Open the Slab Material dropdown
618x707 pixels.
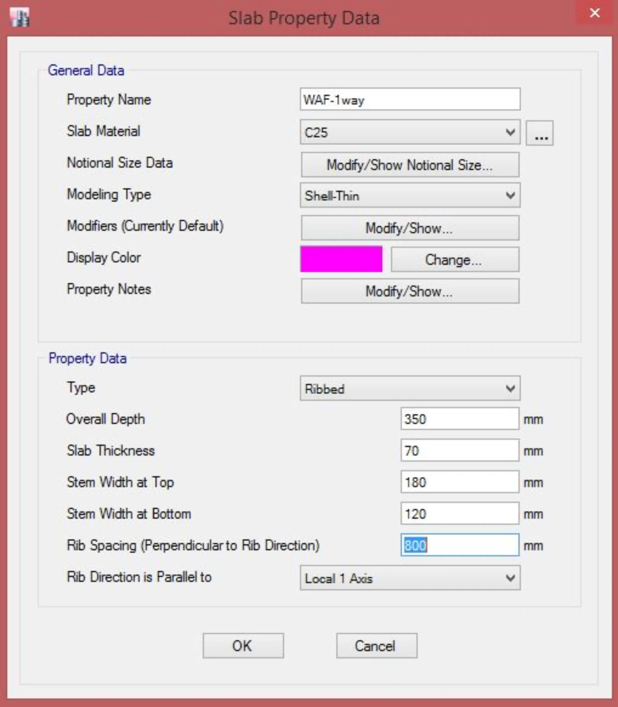click(x=410, y=133)
